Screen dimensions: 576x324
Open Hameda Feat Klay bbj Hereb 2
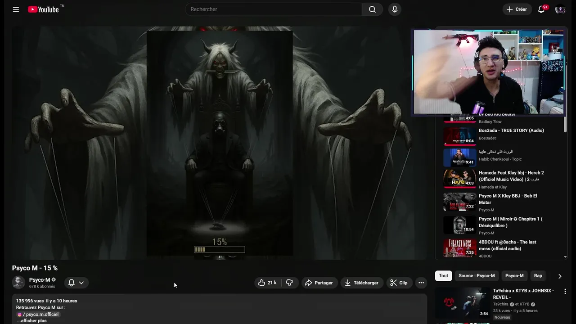(499, 179)
